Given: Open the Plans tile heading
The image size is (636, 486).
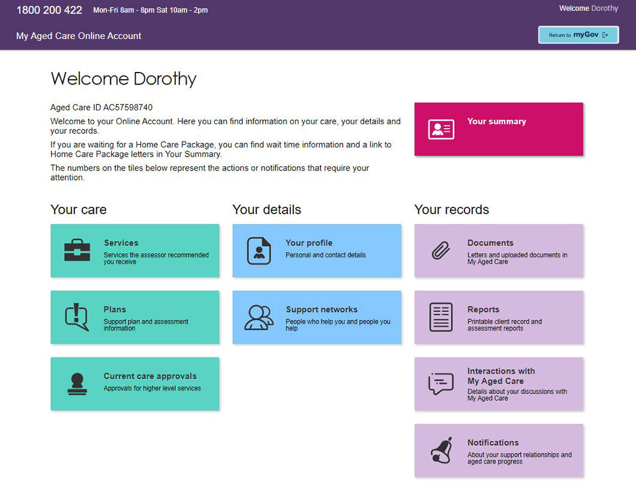Looking at the screenshot, I should pyautogui.click(x=115, y=309).
